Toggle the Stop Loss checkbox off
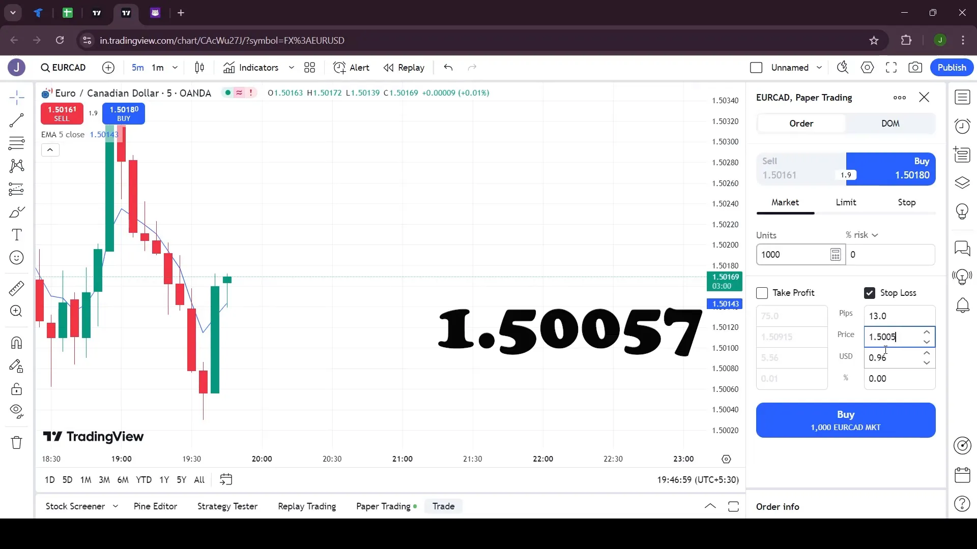Image resolution: width=977 pixels, height=549 pixels. (870, 293)
